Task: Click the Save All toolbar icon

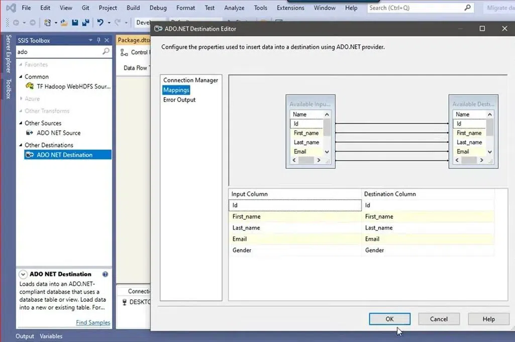Action: [85, 23]
